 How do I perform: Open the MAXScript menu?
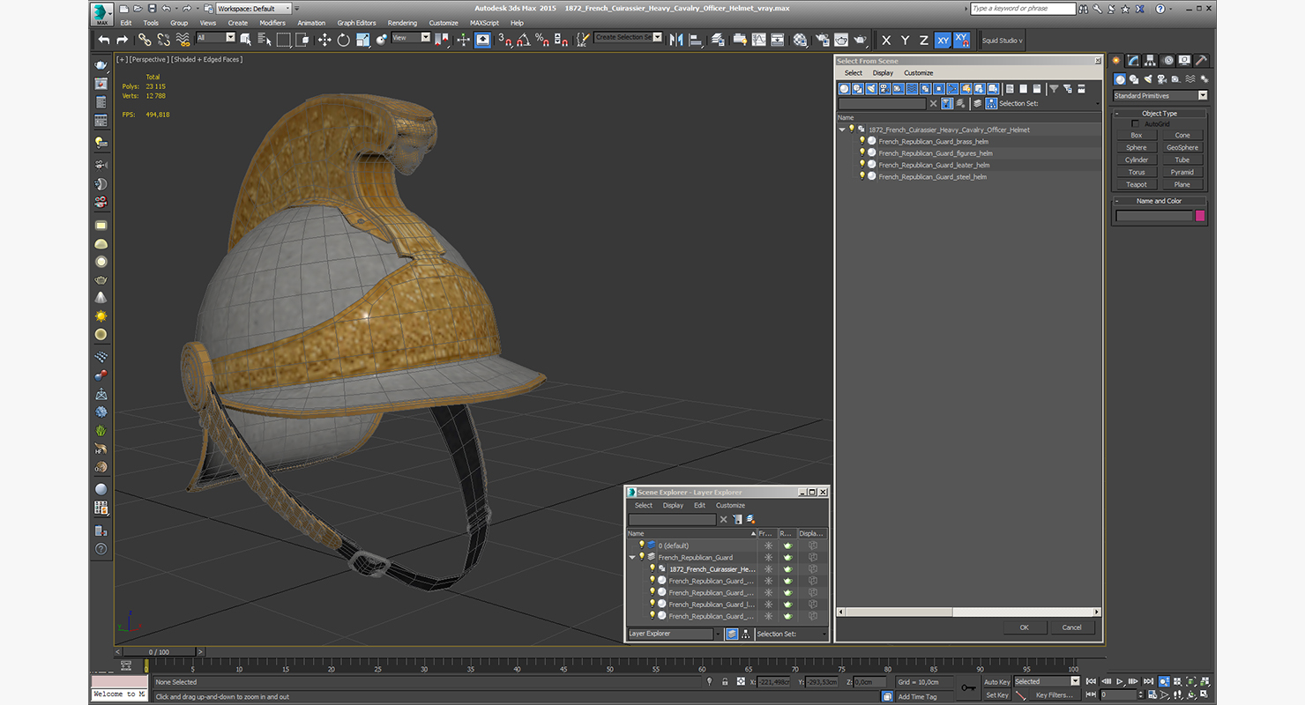[484, 23]
